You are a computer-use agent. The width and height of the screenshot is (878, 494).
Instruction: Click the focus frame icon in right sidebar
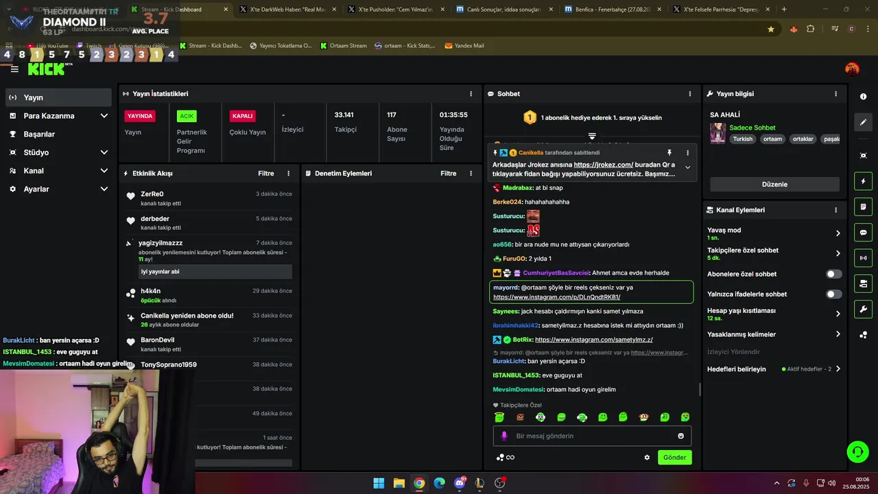(x=863, y=156)
